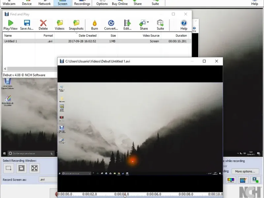Click the red record button
264x198 pixels.
[x=56, y=194]
